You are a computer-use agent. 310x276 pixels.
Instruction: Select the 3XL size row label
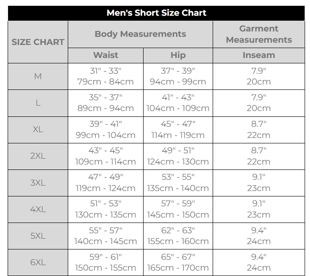coord(38,183)
